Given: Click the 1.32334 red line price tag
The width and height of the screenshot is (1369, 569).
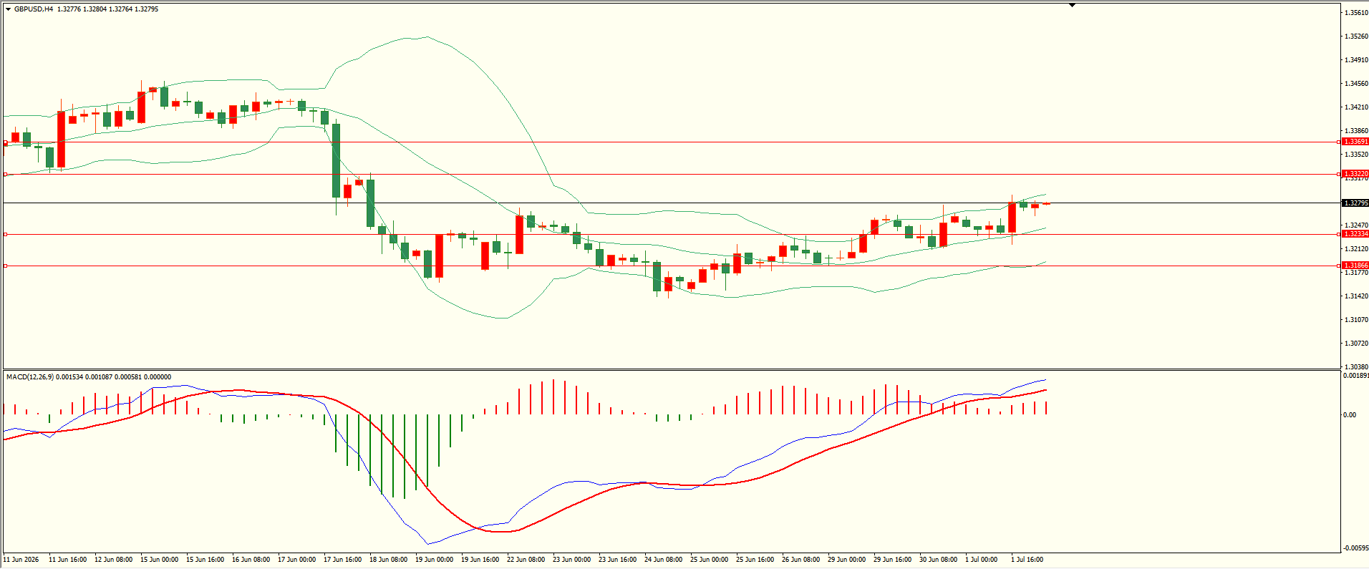Looking at the screenshot, I should pyautogui.click(x=1355, y=234).
